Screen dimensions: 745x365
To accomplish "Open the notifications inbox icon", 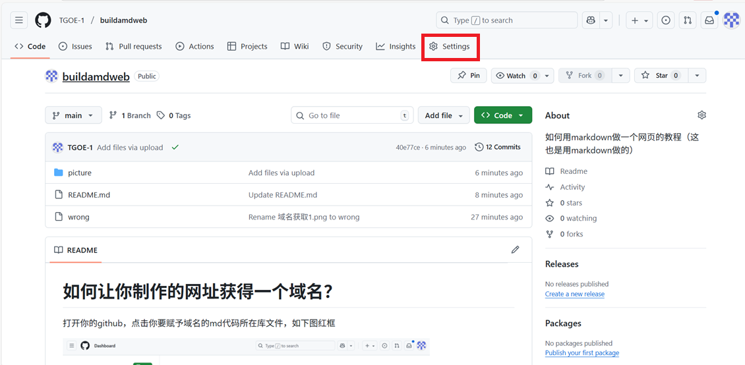I will (x=709, y=20).
